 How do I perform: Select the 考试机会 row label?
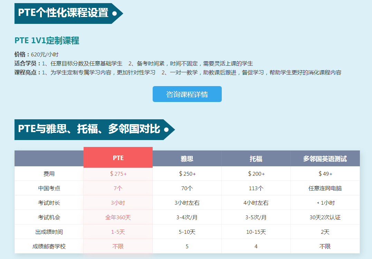coord(49,217)
